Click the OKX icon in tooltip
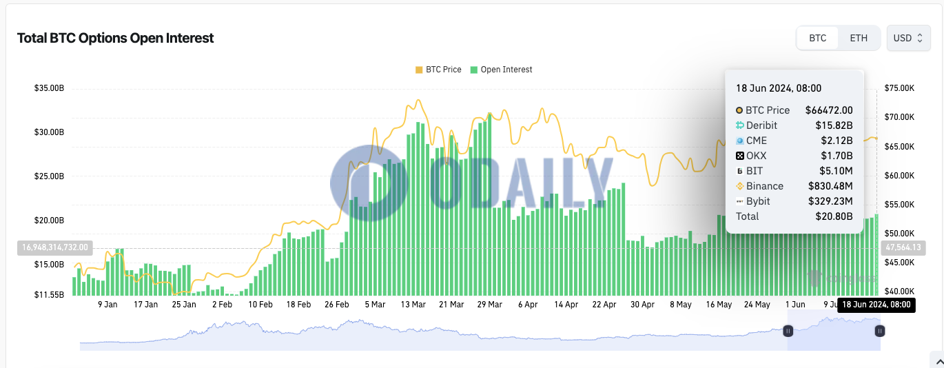 tap(740, 156)
